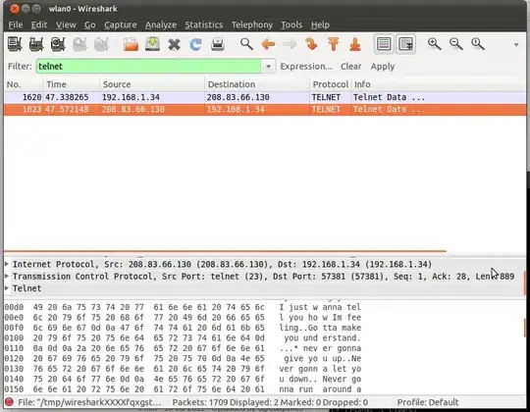
Task: Zoom in on packet text
Action: [x=434, y=44]
